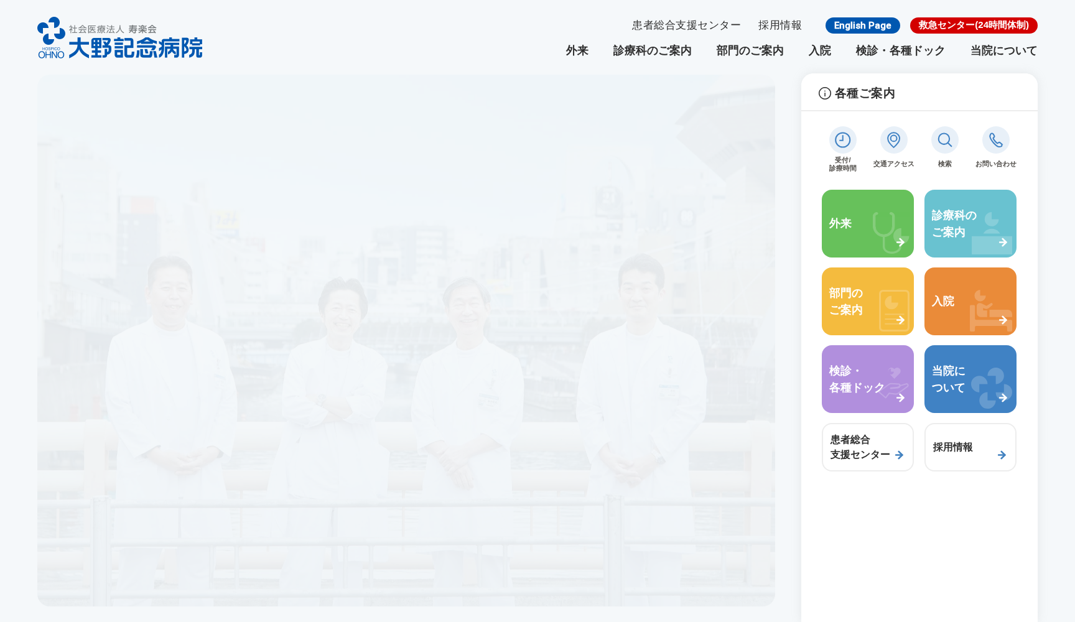Click the 受付/診療時間 clock icon

tap(843, 141)
